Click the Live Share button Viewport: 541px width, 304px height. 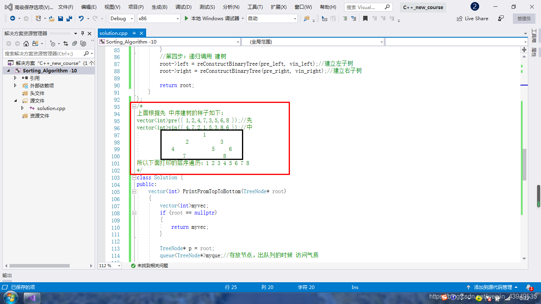pyautogui.click(x=472, y=19)
